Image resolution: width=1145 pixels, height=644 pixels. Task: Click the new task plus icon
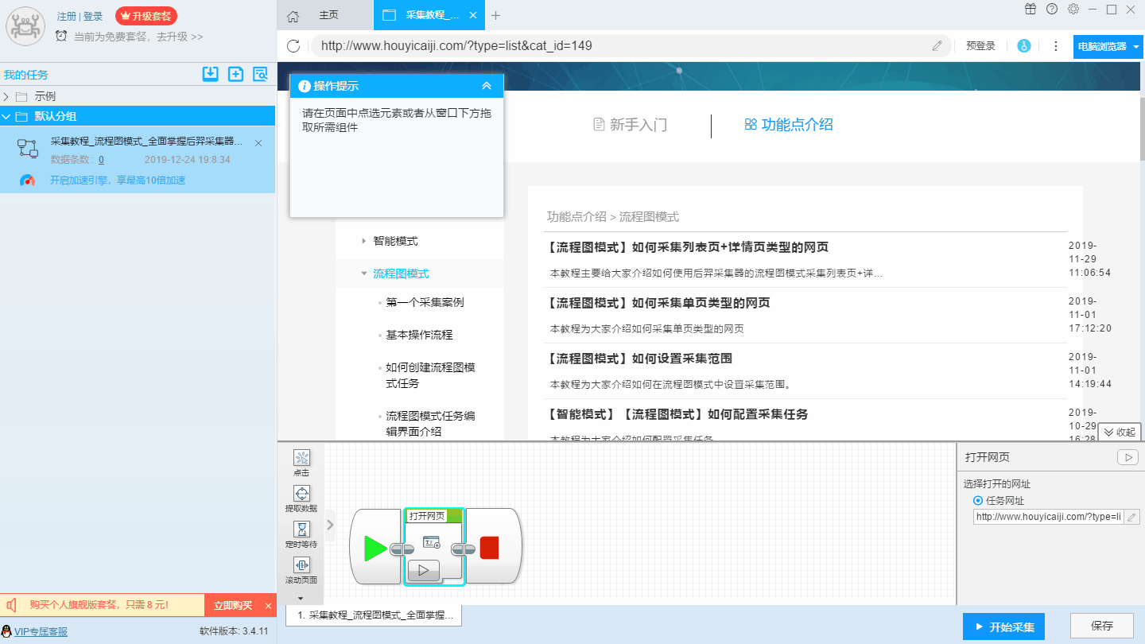pos(235,74)
